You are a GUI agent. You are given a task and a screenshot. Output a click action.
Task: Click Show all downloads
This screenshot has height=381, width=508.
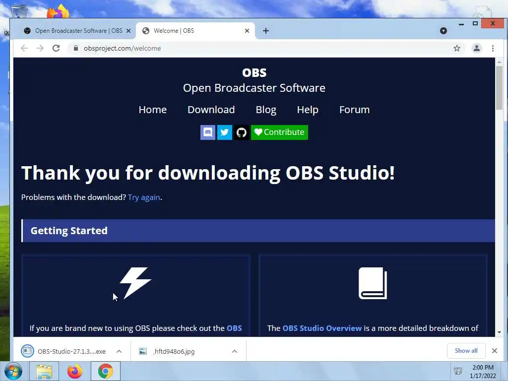click(x=466, y=351)
